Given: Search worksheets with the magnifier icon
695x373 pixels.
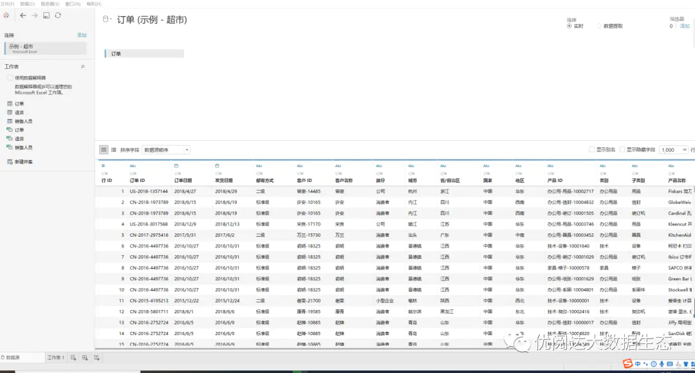Looking at the screenshot, I should click(x=82, y=66).
